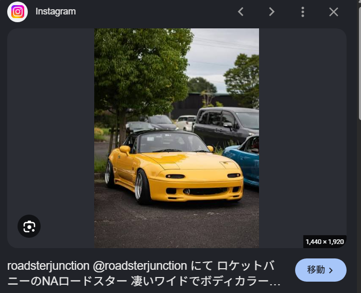The width and height of the screenshot is (361, 293).
Task: Click the 移動 visit button
Action: (321, 270)
